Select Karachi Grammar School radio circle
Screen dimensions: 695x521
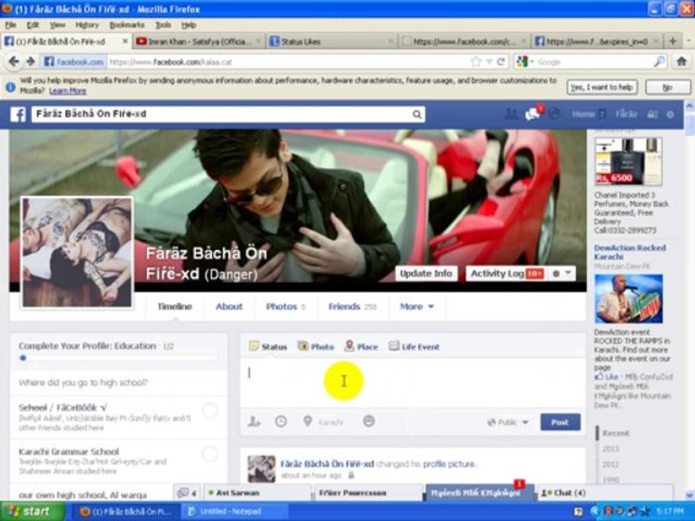pyautogui.click(x=210, y=454)
